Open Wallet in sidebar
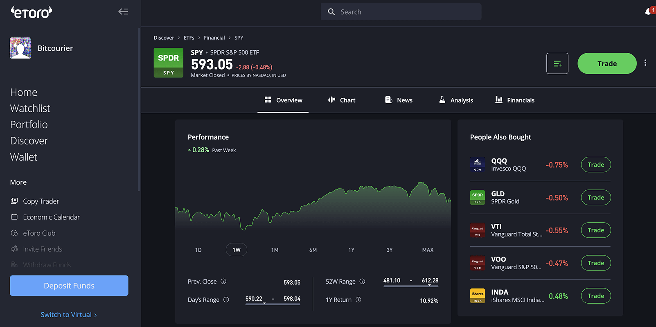This screenshot has height=327, width=656. 24,157
